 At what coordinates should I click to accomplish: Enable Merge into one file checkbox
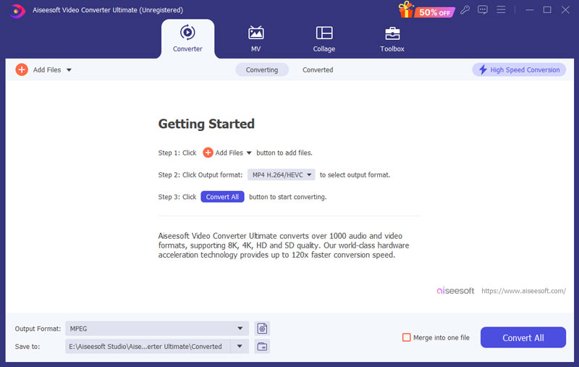(x=407, y=337)
